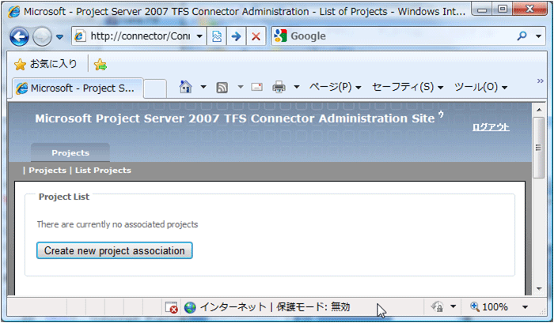Open the ページ(P) menu
The image size is (554, 323).
335,87
